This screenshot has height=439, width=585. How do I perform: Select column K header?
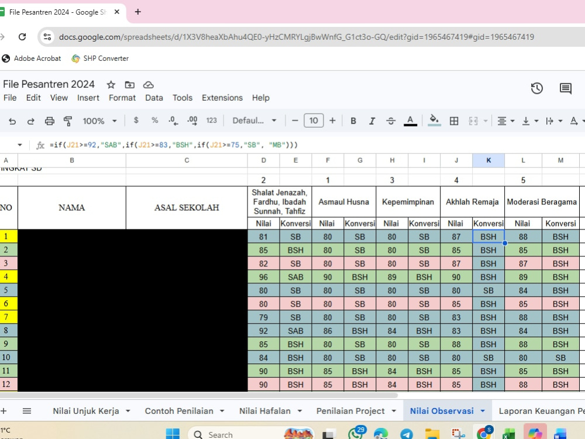[488, 160]
